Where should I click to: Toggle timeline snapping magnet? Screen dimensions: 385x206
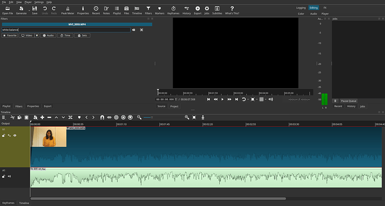(102, 118)
